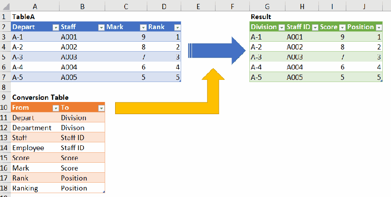Open the Position column filter dropdown

(378, 27)
